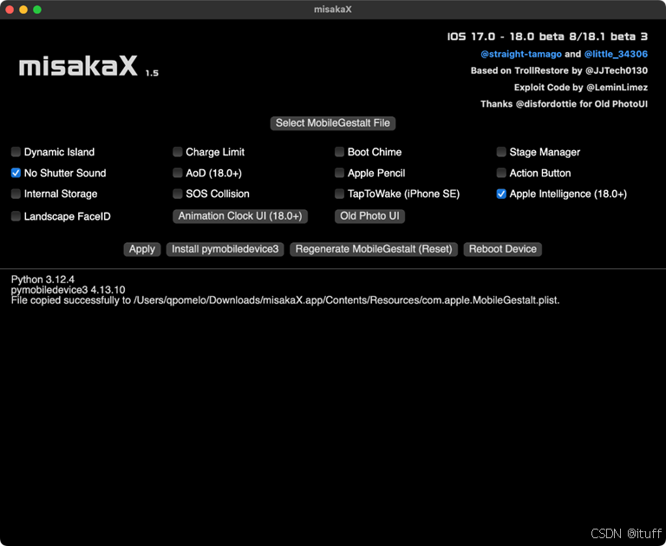Toggle Stage Manager checkbox
This screenshot has width=666, height=546.
(x=501, y=152)
